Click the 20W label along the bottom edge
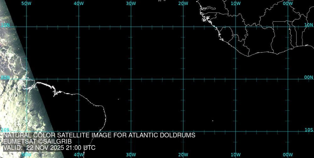Image resolution: width=314 pixels, height=158 pixels. [x=183, y=155]
